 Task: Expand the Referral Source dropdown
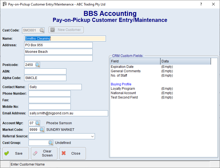click(x=92, y=136)
